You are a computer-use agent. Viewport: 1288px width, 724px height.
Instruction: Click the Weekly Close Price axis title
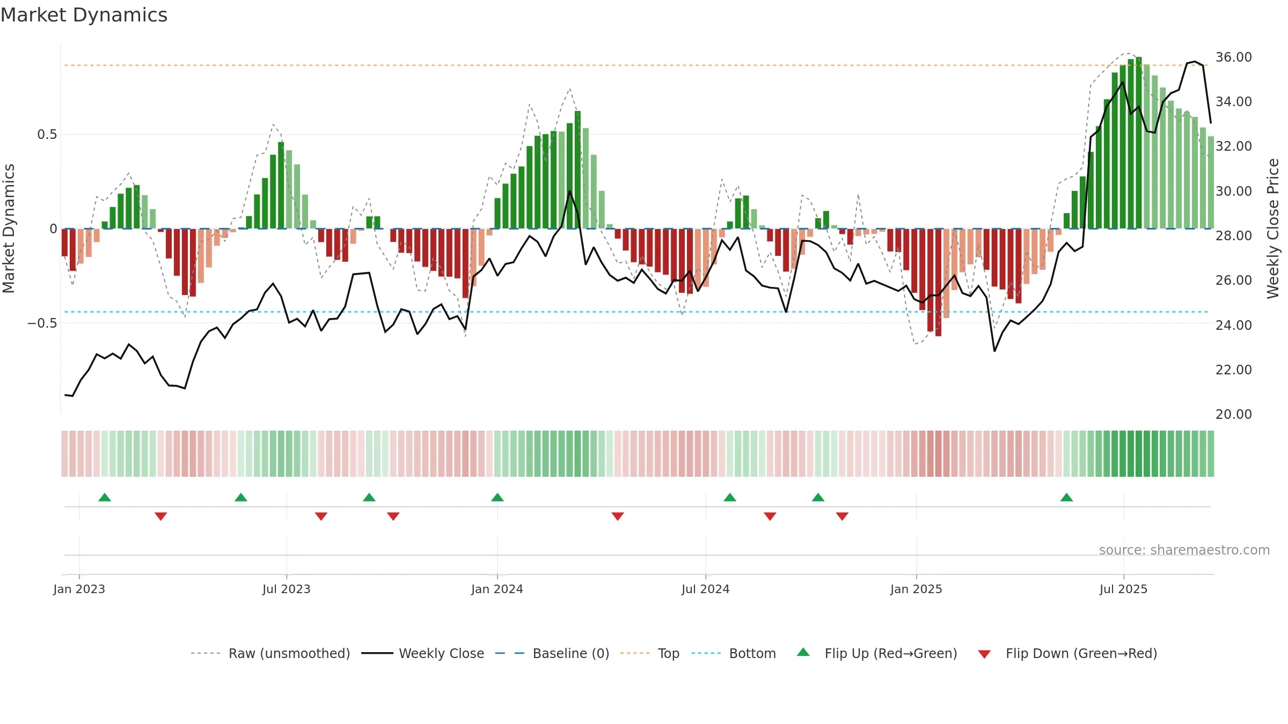pos(1273,228)
